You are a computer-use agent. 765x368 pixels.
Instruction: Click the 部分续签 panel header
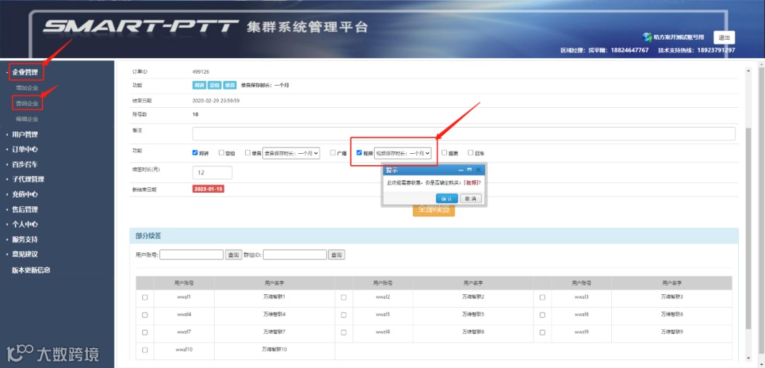tap(433, 235)
